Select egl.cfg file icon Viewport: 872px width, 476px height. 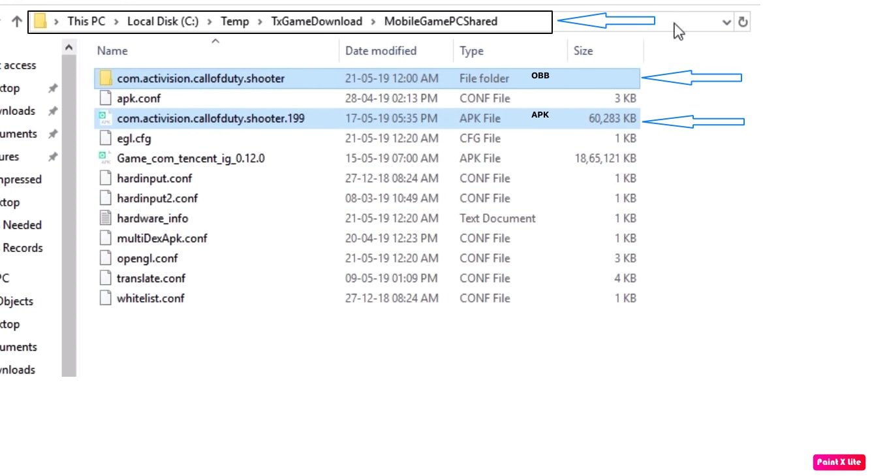[106, 138]
